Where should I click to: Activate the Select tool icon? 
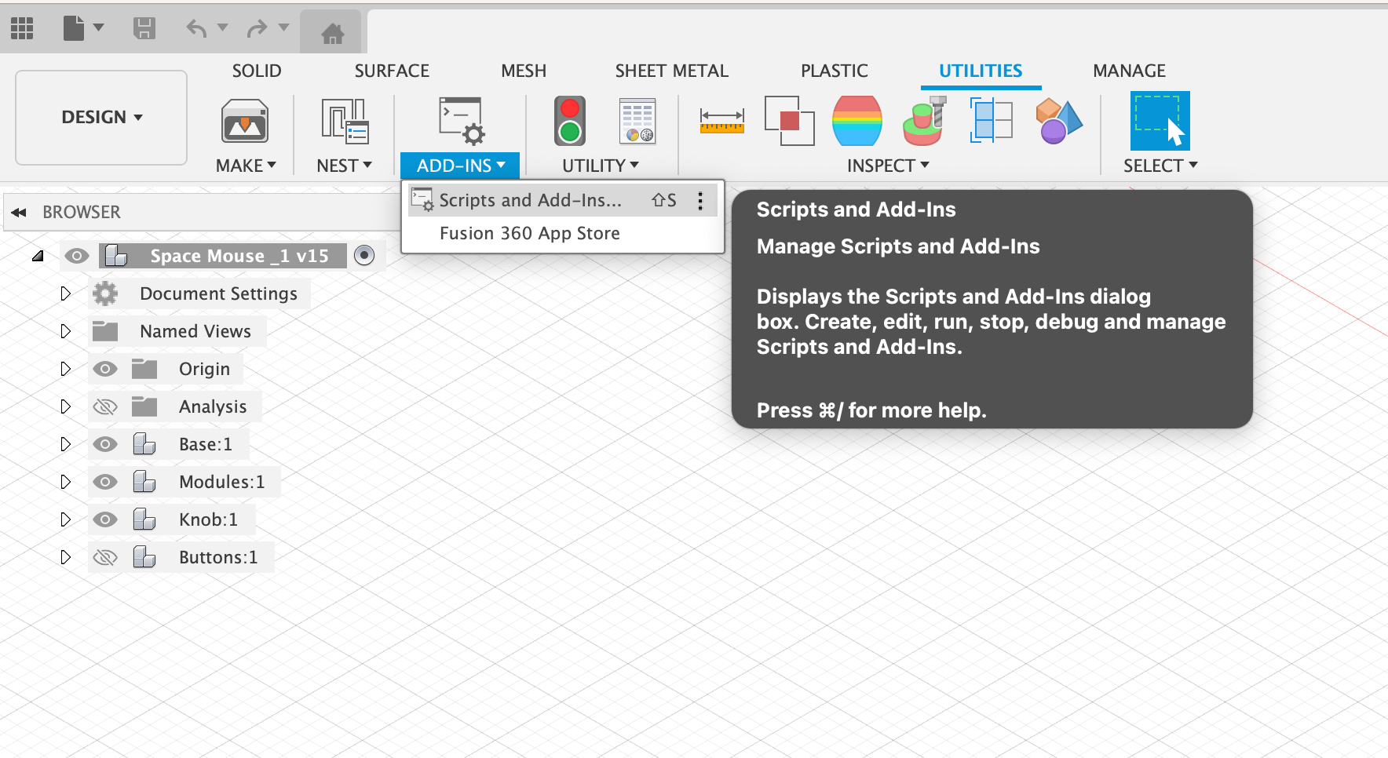(x=1160, y=121)
